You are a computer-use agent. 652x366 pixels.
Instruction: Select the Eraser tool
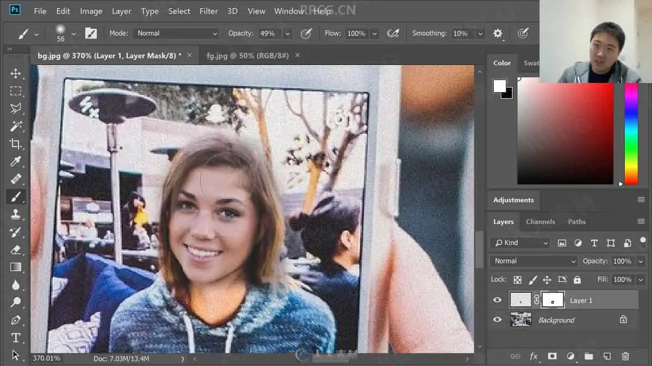coord(16,249)
